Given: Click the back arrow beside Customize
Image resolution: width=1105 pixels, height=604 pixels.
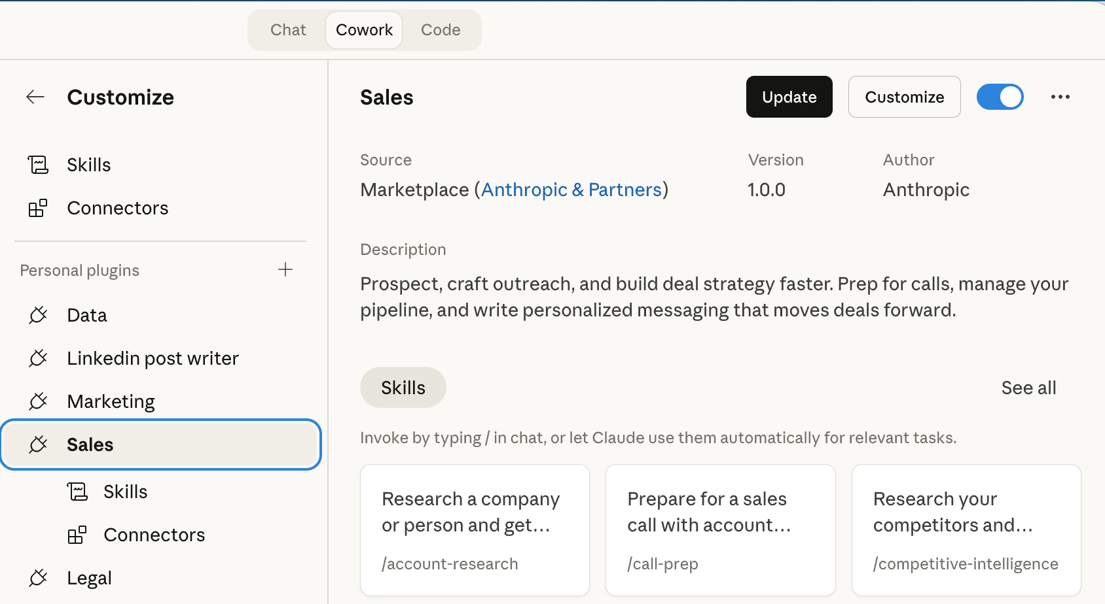Looking at the screenshot, I should coord(35,97).
